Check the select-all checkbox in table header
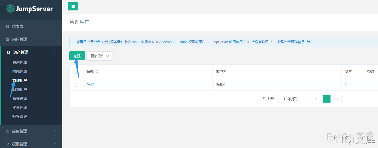This screenshot has width=378, height=148. click(x=76, y=72)
